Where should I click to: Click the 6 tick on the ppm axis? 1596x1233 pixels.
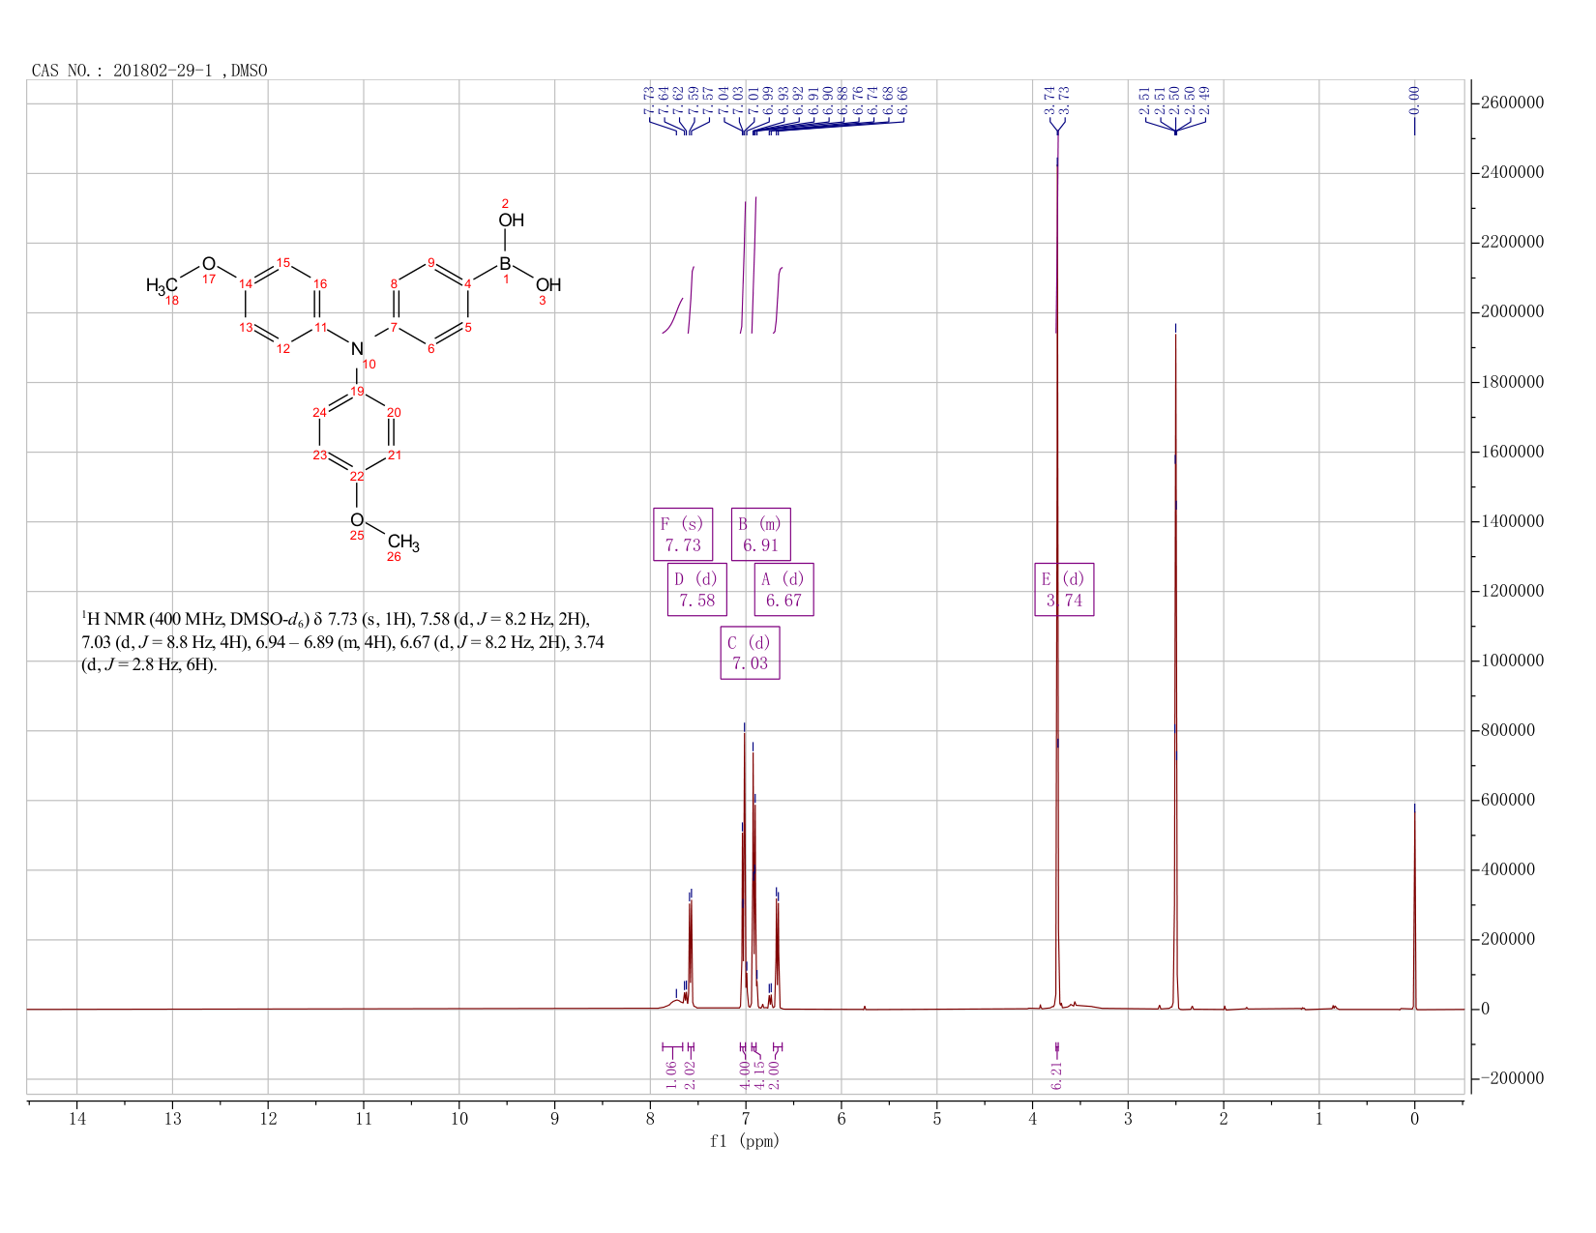[x=842, y=1119]
